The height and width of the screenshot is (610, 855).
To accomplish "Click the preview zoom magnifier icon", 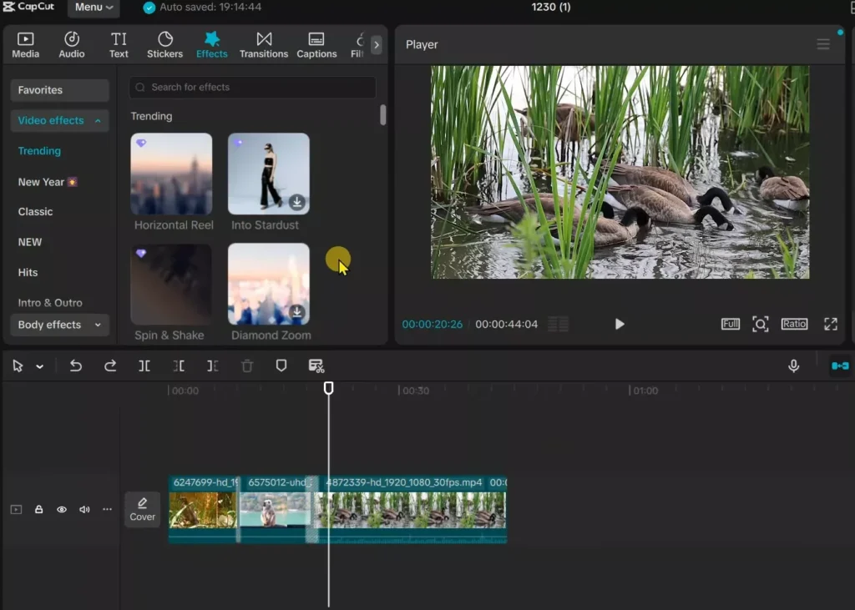I will [x=761, y=324].
